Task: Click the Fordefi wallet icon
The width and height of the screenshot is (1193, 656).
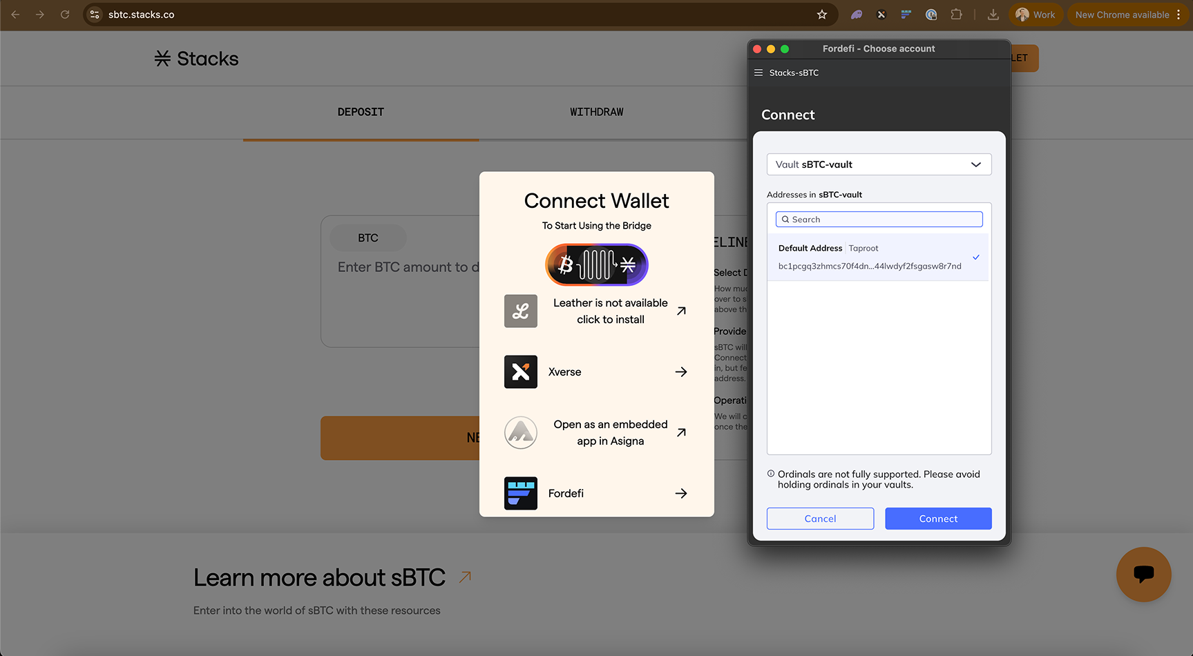Action: point(520,493)
